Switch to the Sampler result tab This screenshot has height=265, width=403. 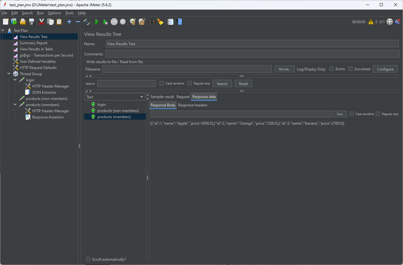[x=162, y=97]
